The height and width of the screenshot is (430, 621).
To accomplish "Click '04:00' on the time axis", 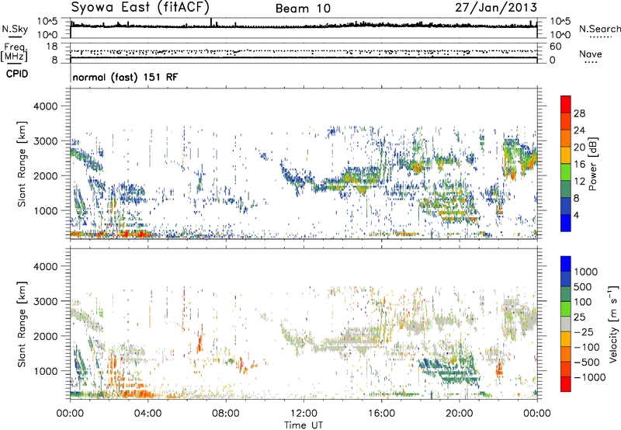I will (x=148, y=414).
